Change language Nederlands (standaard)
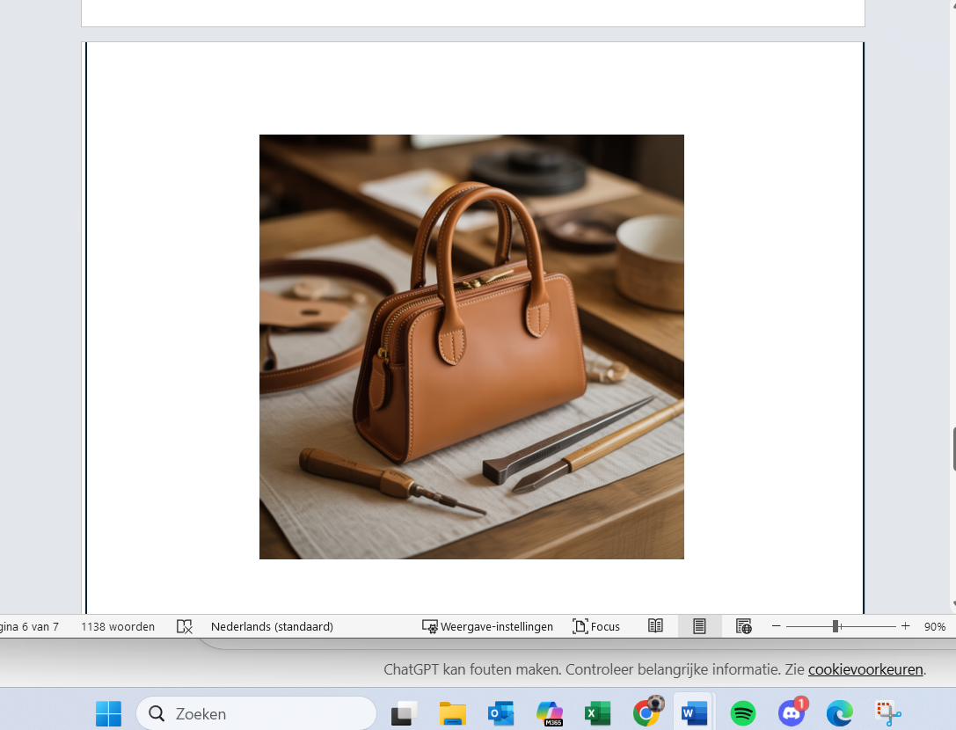This screenshot has height=730, width=956. [272, 626]
